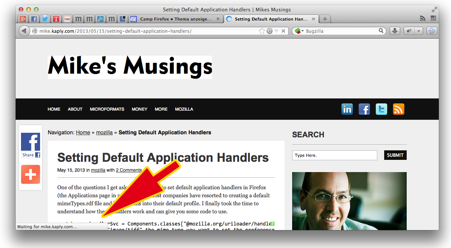
Task: Open the Downloads arrow button
Action: (395, 31)
